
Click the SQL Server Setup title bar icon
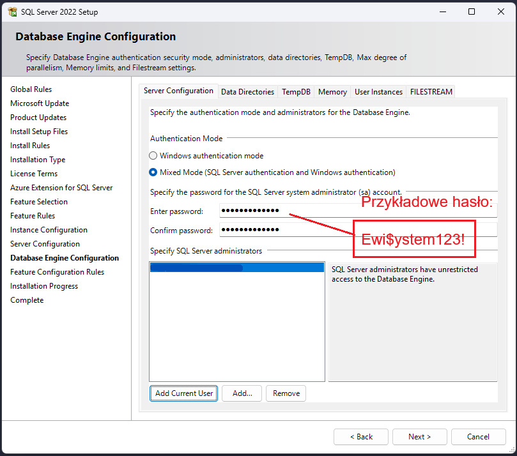point(13,11)
